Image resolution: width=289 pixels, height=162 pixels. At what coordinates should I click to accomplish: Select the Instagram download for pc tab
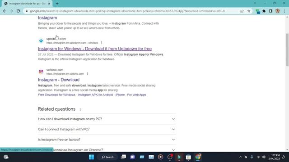pyautogui.click(x=27, y=4)
